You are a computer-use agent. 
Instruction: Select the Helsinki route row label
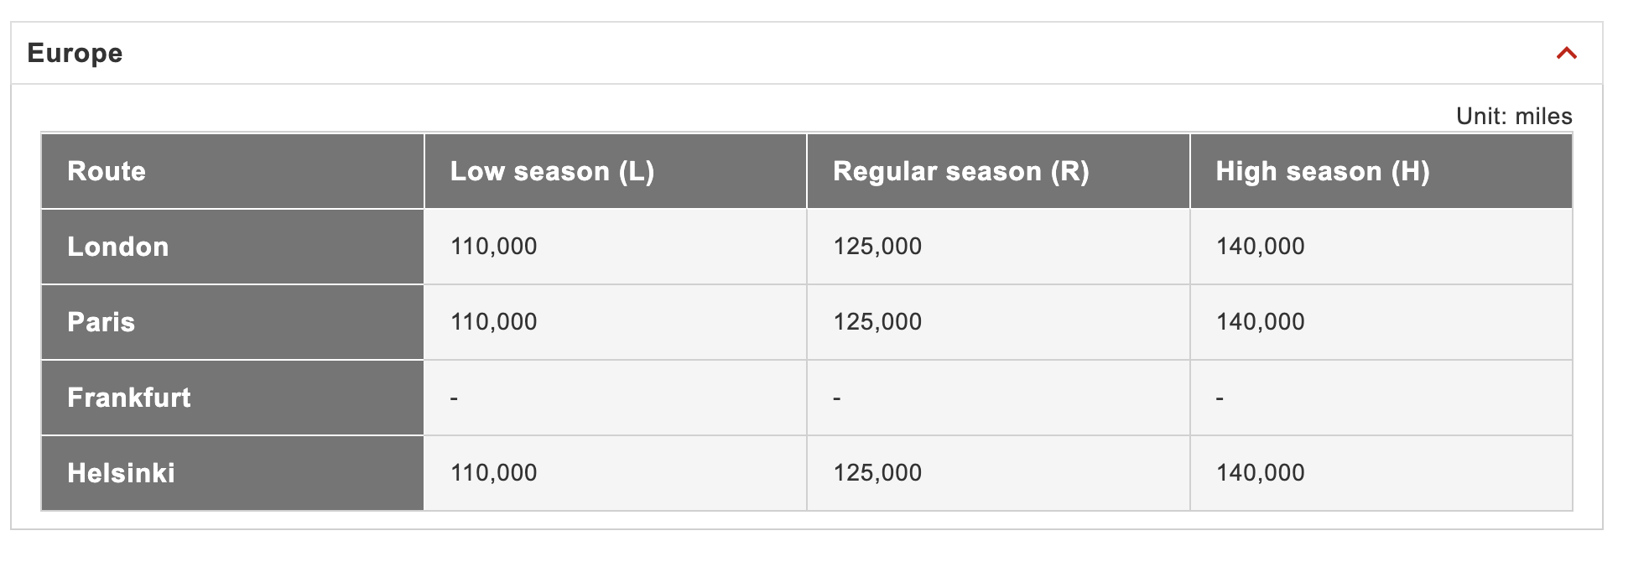tap(121, 473)
